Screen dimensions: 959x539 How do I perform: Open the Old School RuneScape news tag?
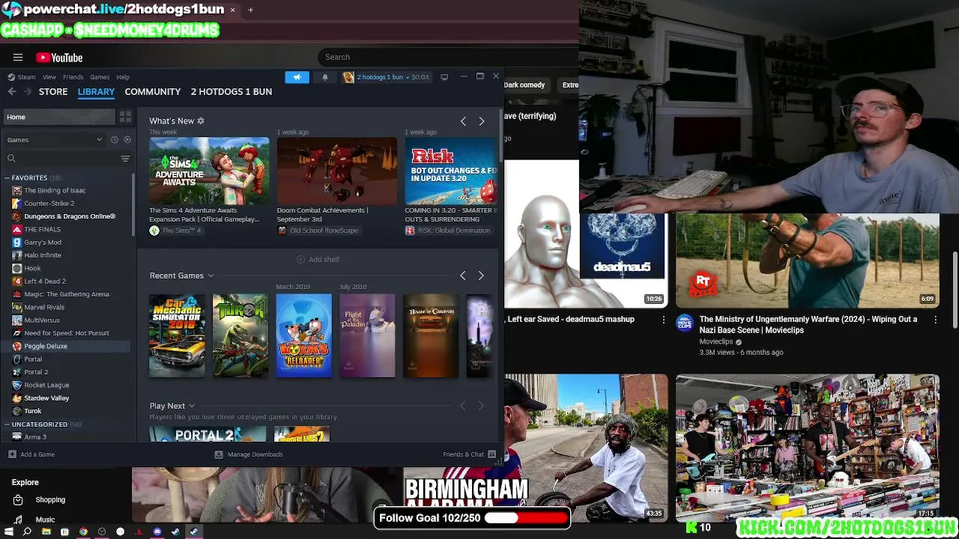coord(318,231)
